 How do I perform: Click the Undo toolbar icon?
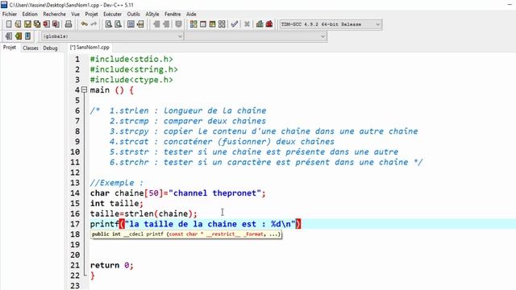85,24
